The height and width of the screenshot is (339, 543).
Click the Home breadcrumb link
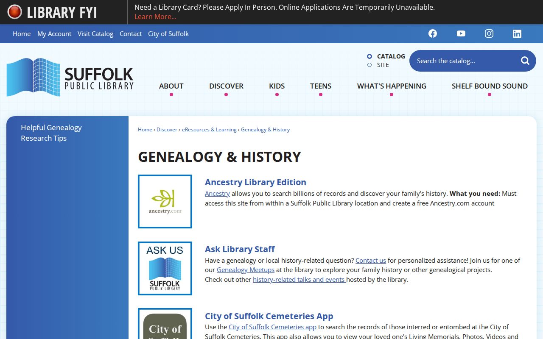coord(145,130)
